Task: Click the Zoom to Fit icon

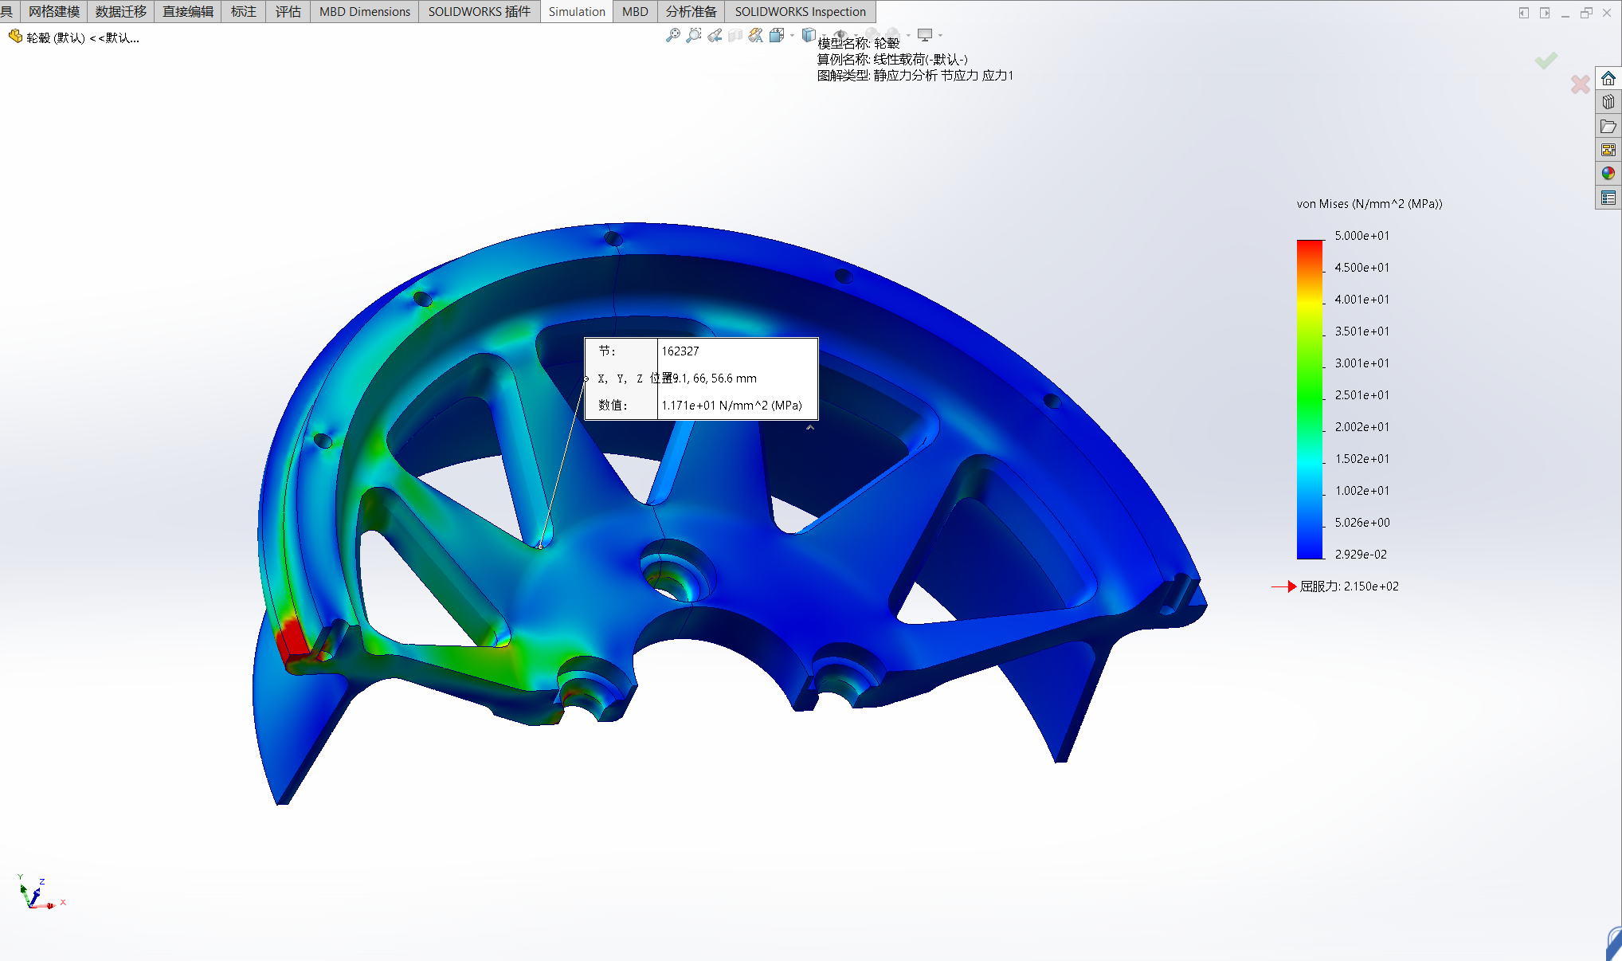Action: click(672, 35)
